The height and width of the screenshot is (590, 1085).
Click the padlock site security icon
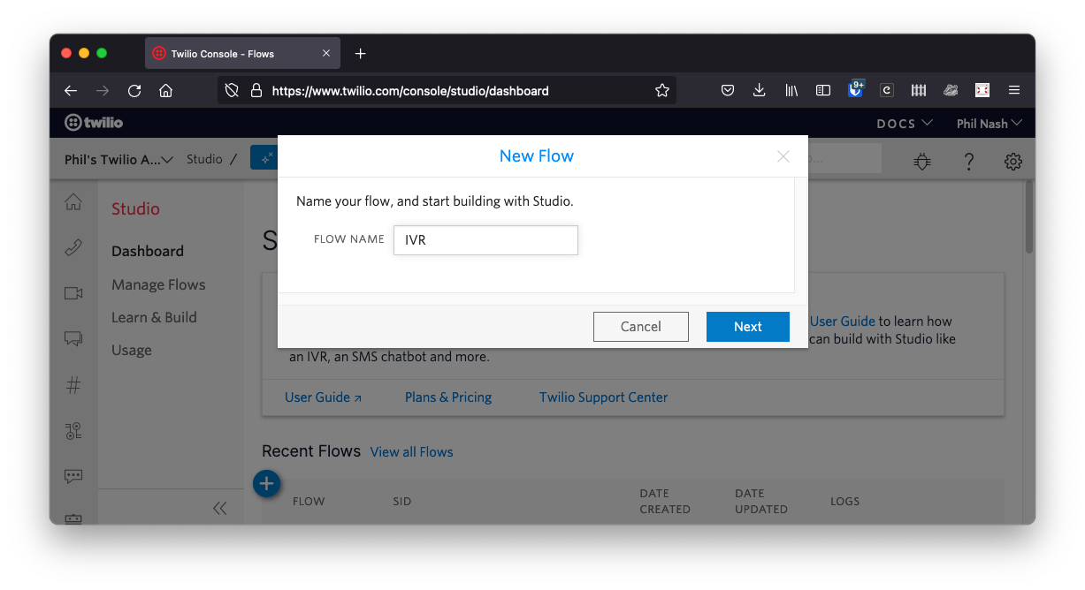(x=256, y=90)
